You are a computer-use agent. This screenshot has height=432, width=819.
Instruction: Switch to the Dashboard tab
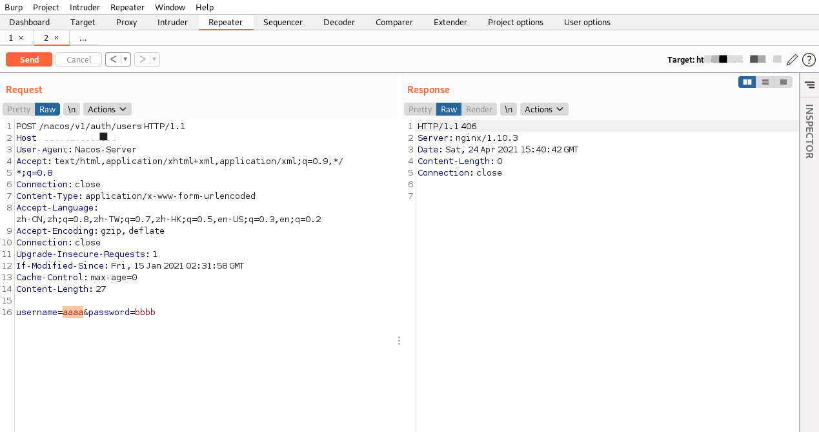click(30, 22)
